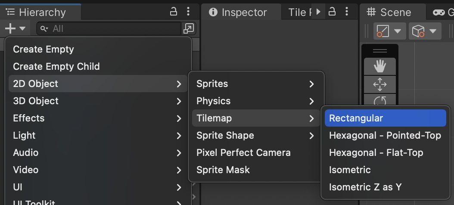454x205 pixels.
Task: Open the plus create dropdown in Hierarchy
Action: [15, 29]
